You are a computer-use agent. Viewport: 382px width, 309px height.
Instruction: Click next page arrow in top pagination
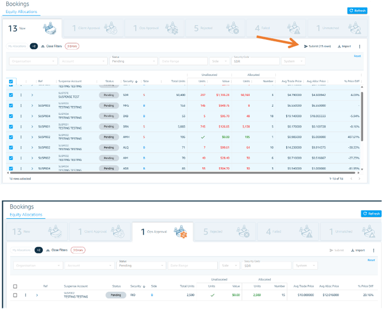coord(359,179)
